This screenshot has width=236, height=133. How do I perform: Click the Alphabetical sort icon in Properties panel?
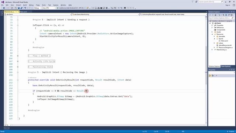[213, 75]
